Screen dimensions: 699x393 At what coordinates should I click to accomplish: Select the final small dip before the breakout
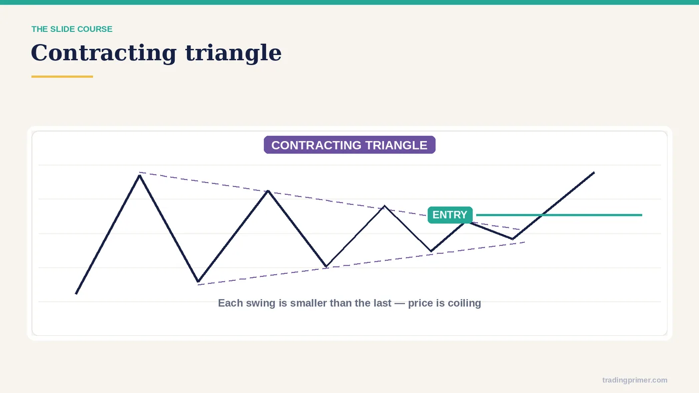[512, 239]
